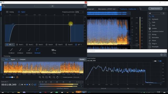Screen dimensions: 168x94
Task: Switch EQ to Digital mode
Action: 22,12
